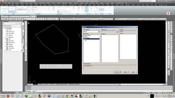
Task: Click the Field expression text box
Action: click(110, 67)
